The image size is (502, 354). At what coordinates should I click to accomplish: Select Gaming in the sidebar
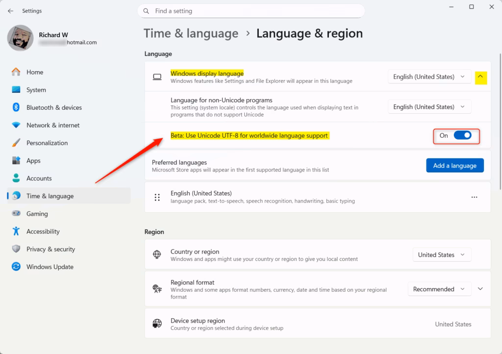click(69, 213)
